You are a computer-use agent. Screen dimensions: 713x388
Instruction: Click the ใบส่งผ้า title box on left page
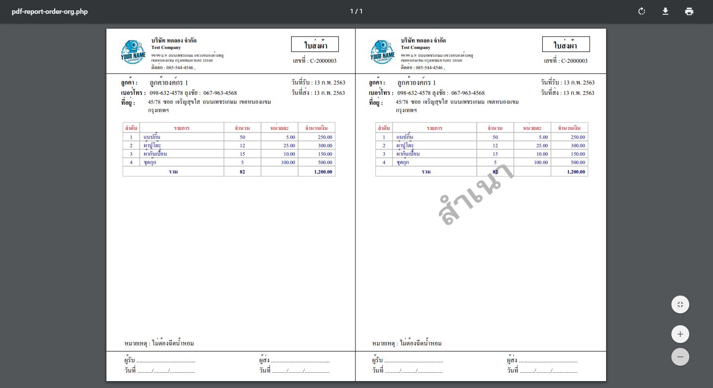tap(315, 44)
